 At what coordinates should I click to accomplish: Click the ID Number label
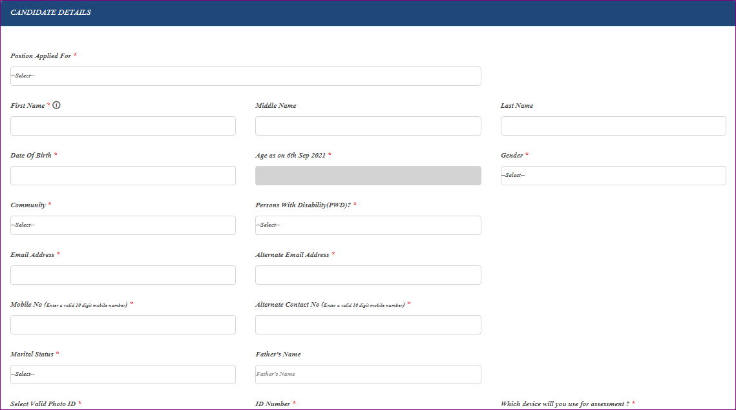pos(273,404)
